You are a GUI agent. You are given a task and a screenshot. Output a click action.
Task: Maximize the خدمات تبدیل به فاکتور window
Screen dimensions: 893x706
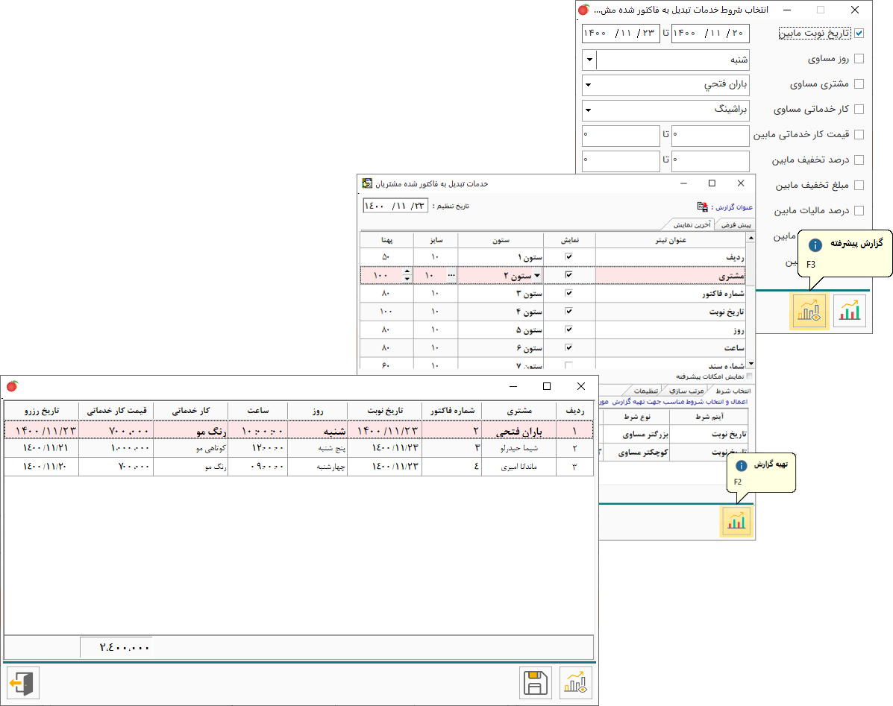[712, 183]
